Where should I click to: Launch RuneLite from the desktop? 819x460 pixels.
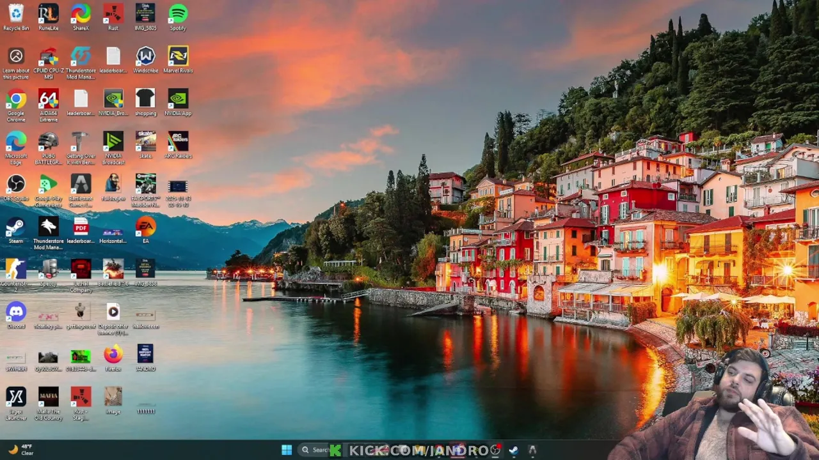[x=49, y=17]
